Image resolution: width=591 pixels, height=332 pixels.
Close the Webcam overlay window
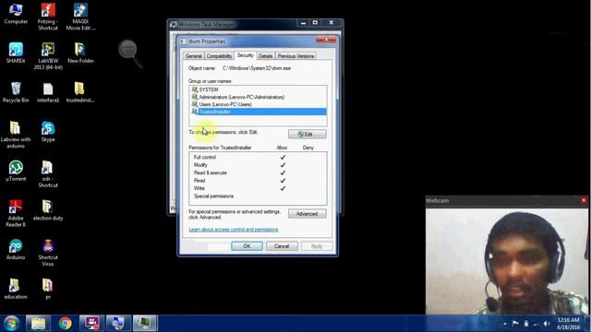584,201
